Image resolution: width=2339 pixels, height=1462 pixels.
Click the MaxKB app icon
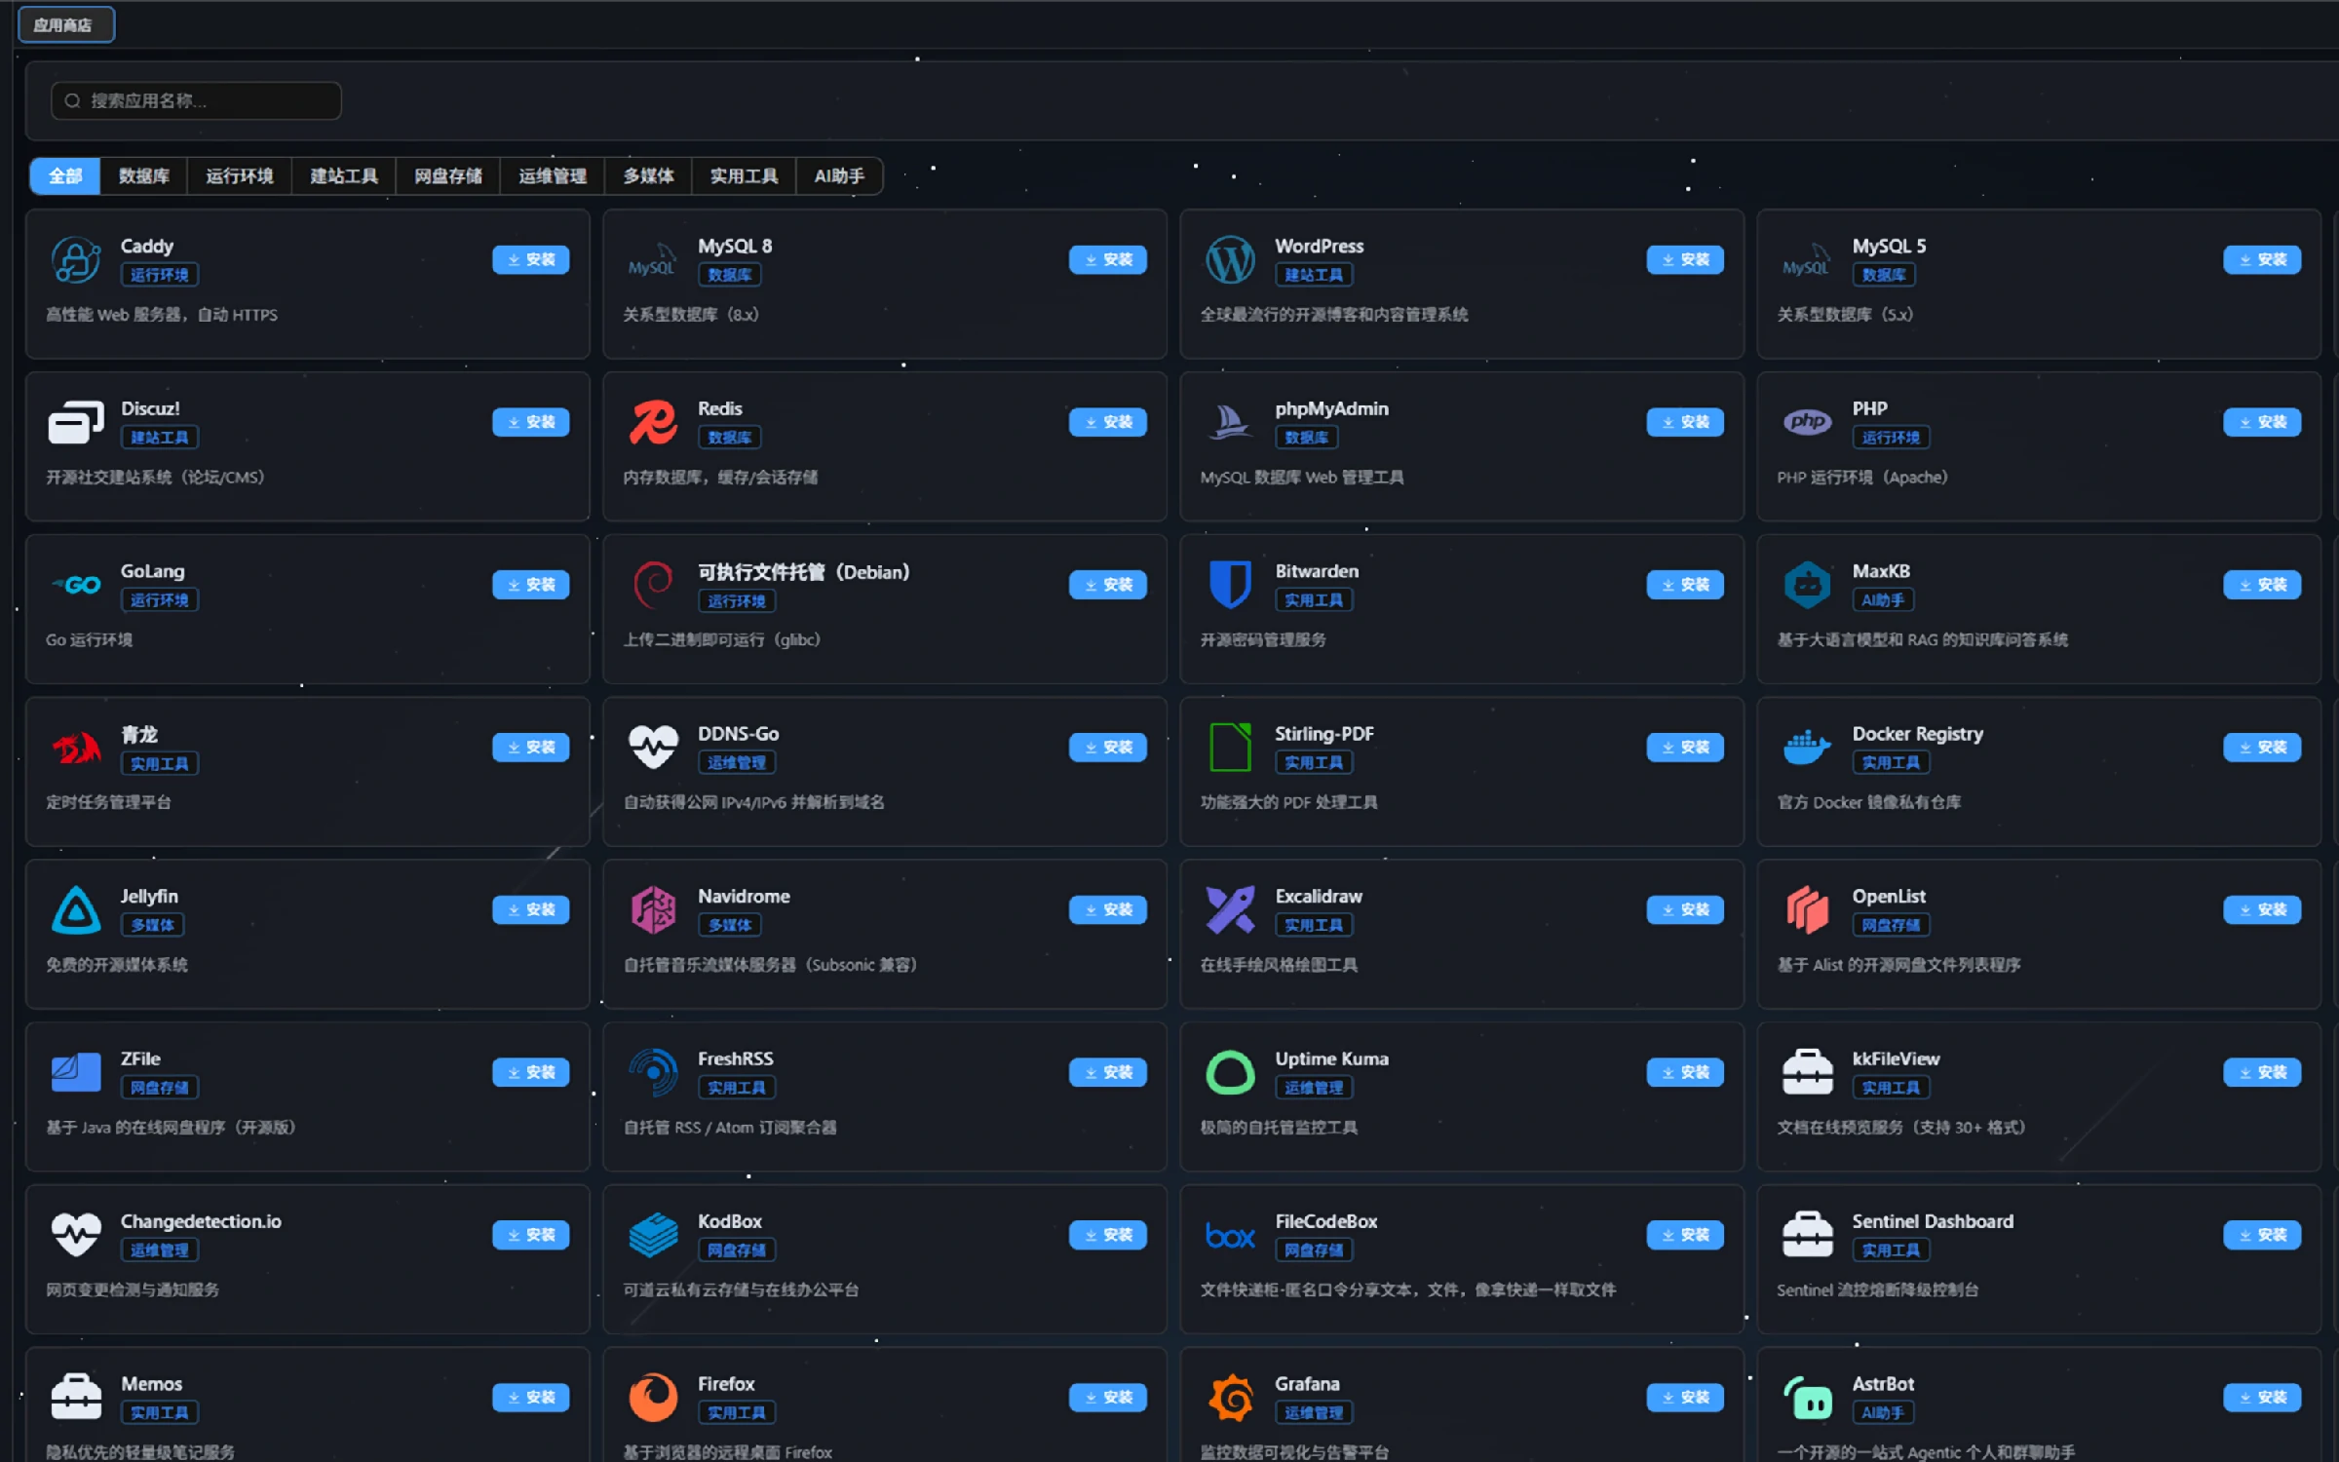1807,585
